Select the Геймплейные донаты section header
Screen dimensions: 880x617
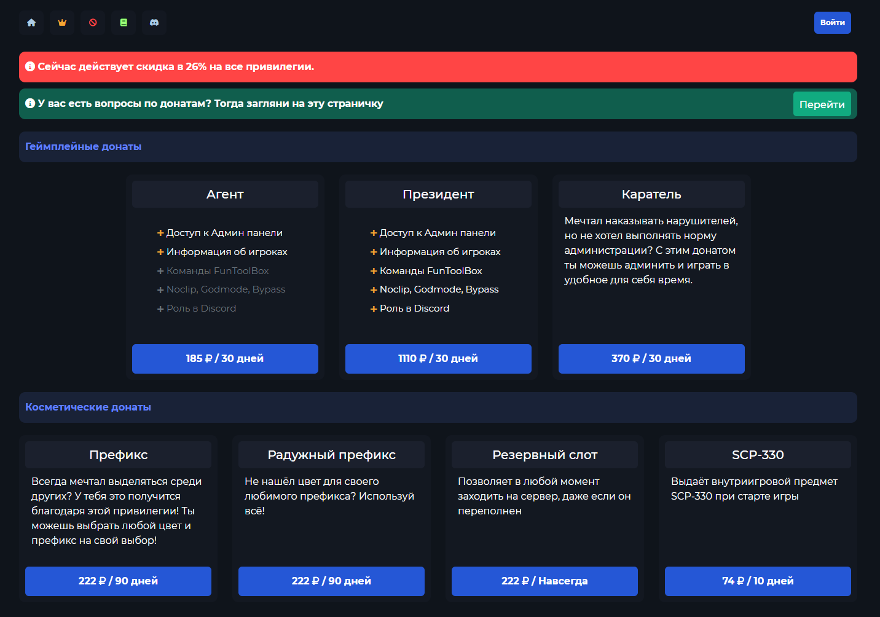tap(84, 146)
